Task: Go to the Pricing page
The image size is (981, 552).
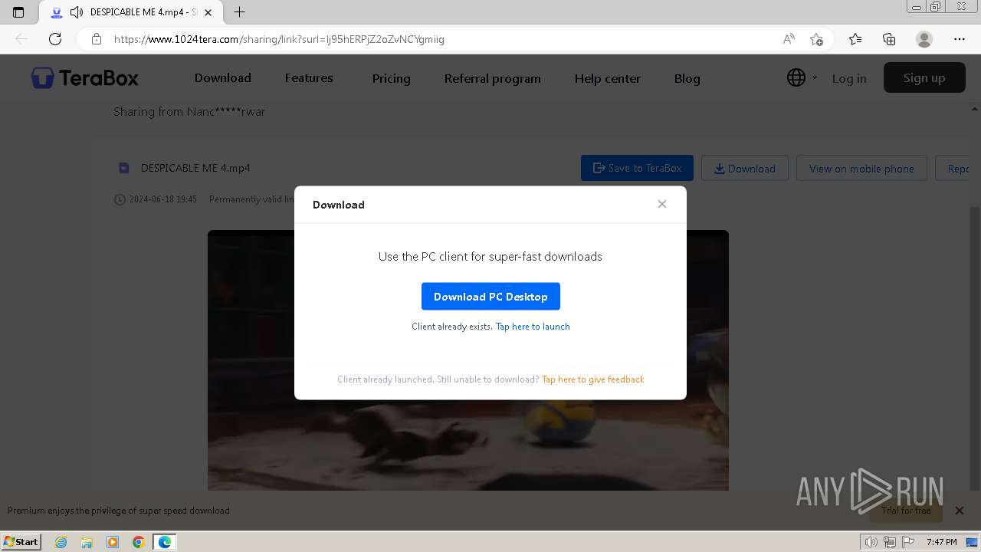Action: click(x=391, y=78)
